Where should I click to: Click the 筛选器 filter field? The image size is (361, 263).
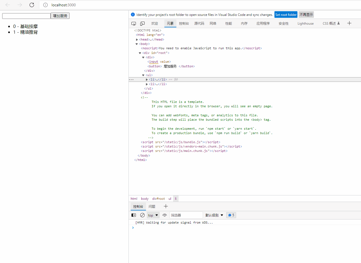[x=186, y=215]
